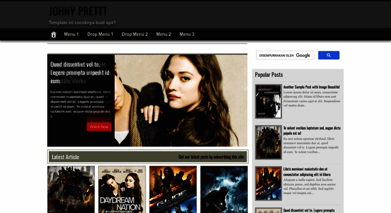Open the G.I. Joe poster in Latest Article
The image size is (391, 213).
click(173, 189)
